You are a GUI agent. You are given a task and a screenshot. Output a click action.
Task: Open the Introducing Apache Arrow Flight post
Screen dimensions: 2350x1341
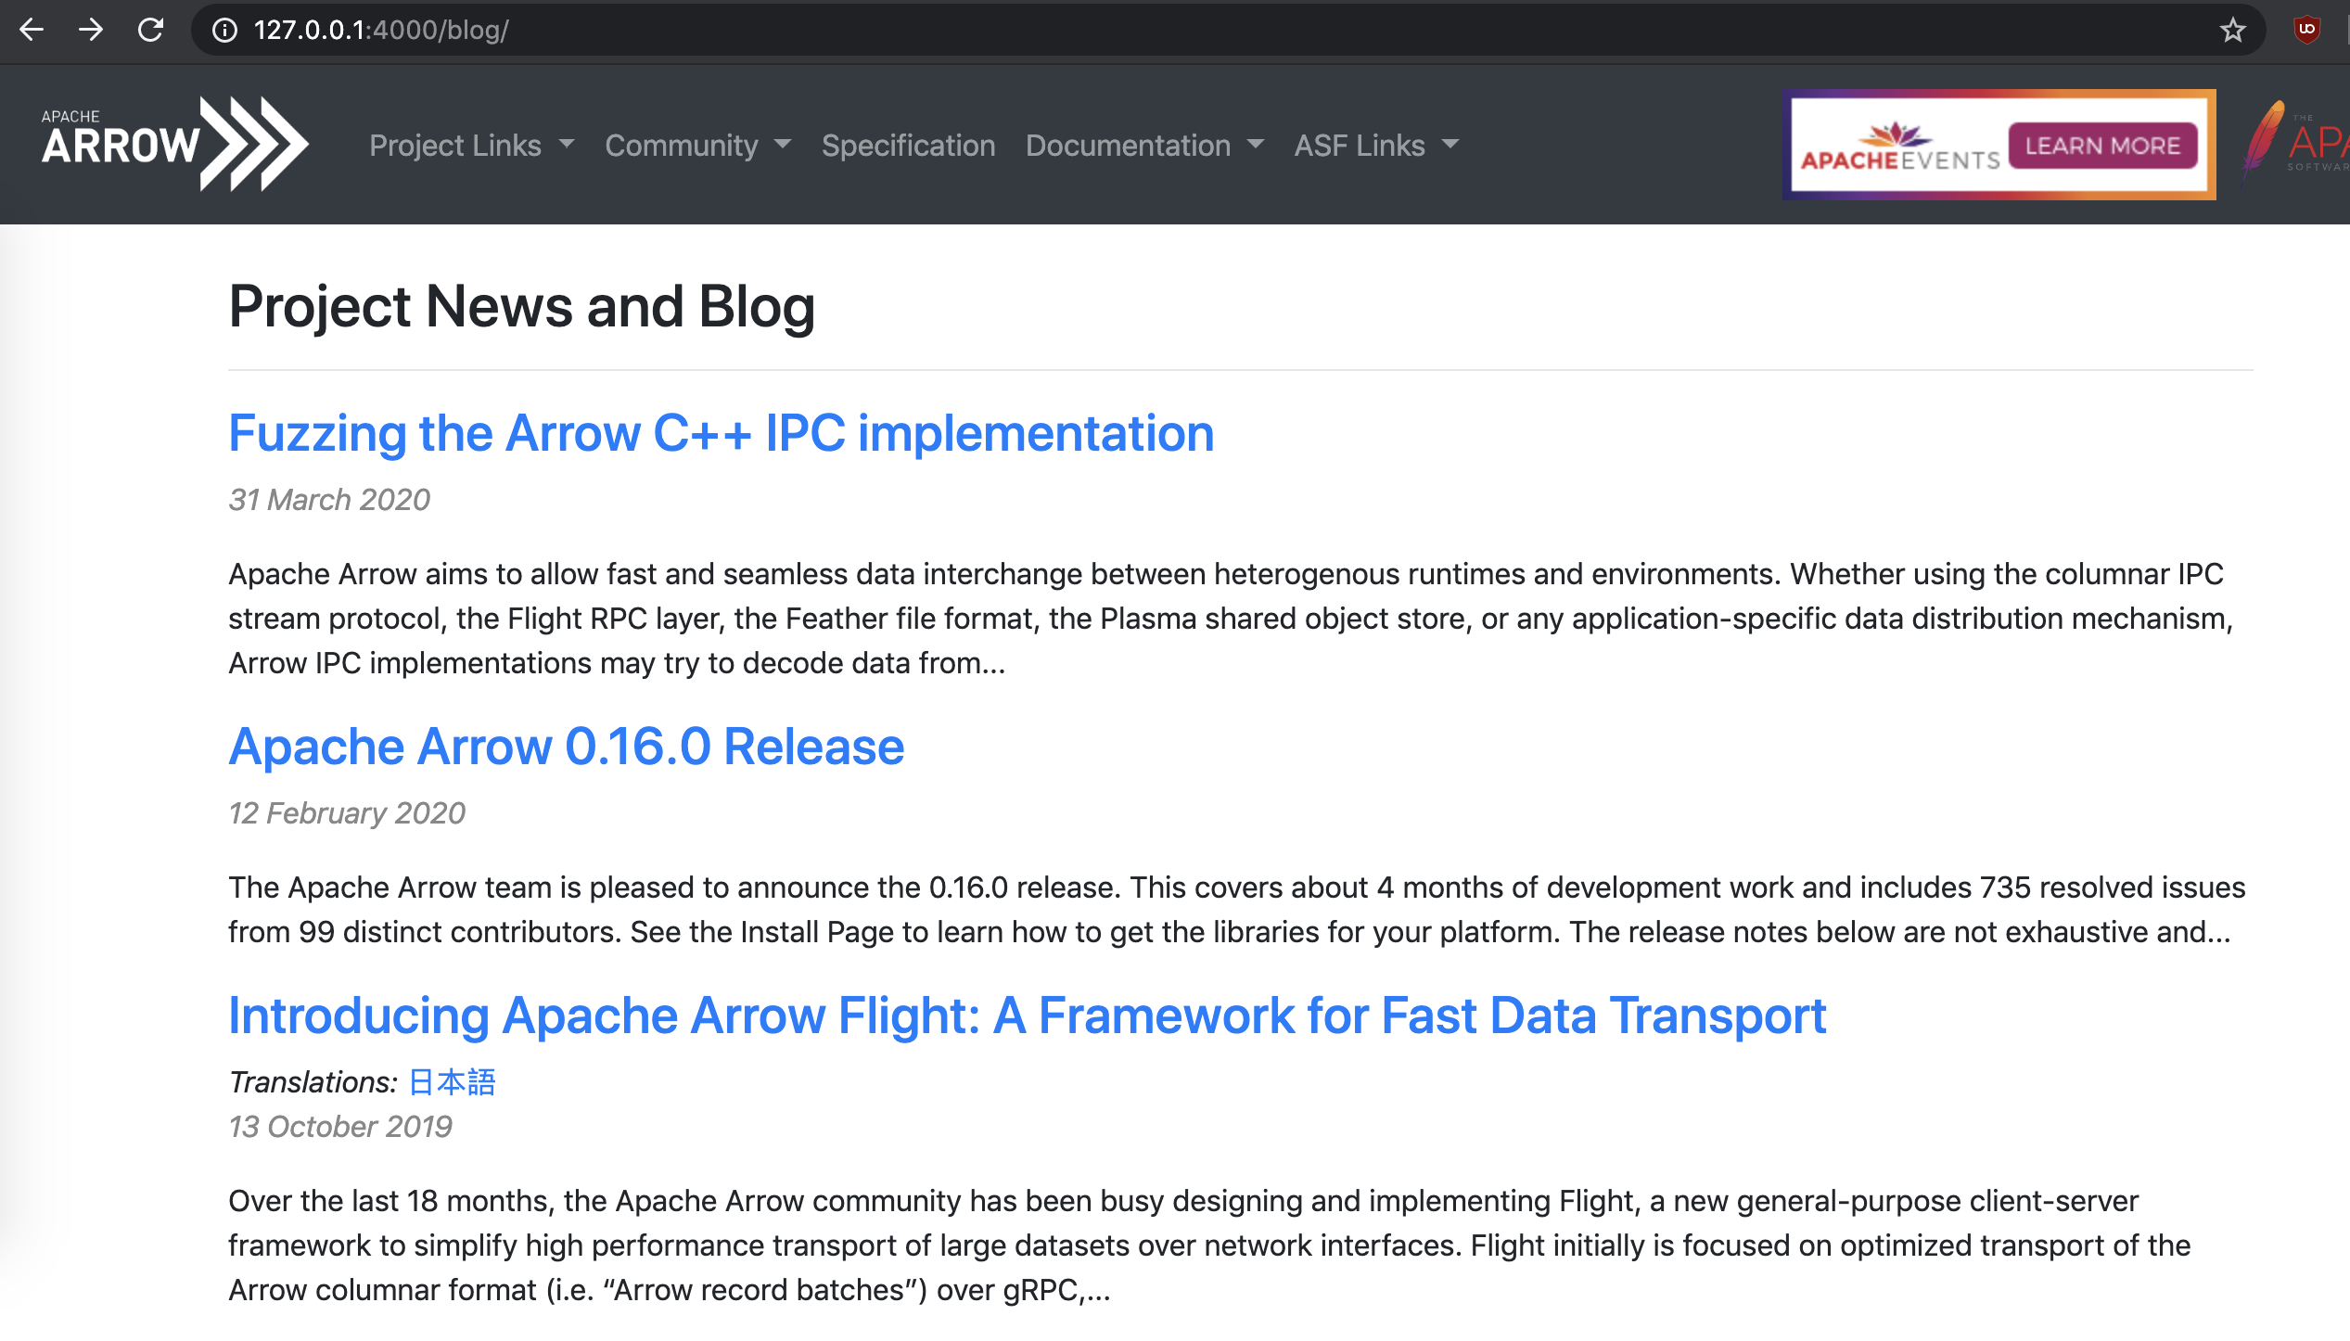click(x=1027, y=1015)
